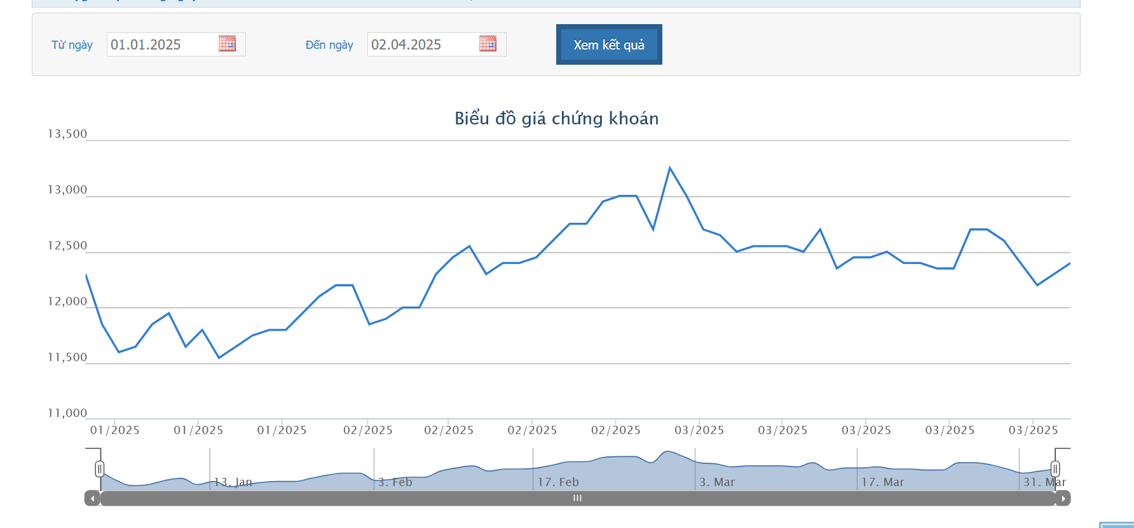This screenshot has width=1134, height=528.
Task: Click the grip at the scrollbar's center
Action: pos(577,499)
